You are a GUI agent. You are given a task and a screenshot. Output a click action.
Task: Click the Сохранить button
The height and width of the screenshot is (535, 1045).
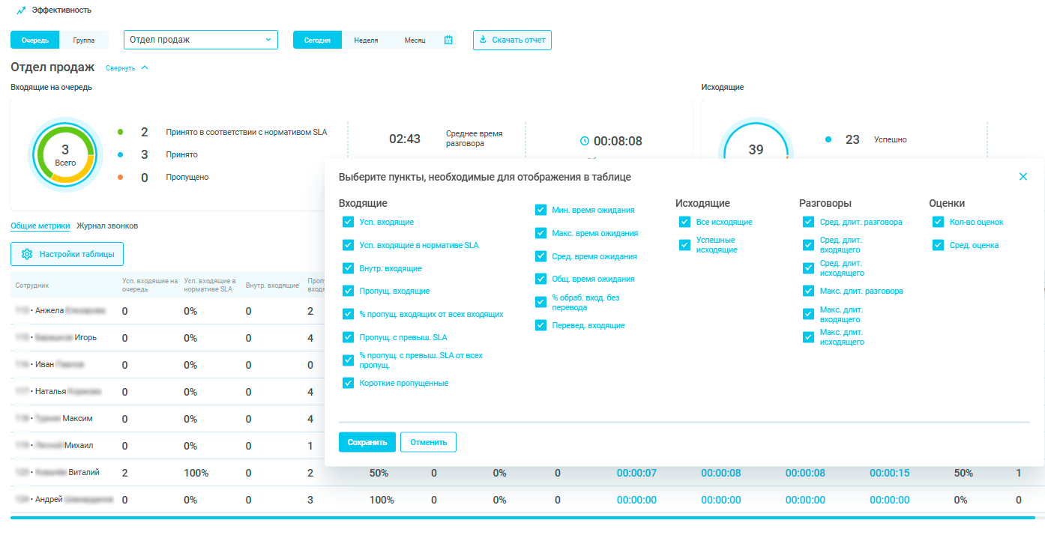tap(367, 442)
